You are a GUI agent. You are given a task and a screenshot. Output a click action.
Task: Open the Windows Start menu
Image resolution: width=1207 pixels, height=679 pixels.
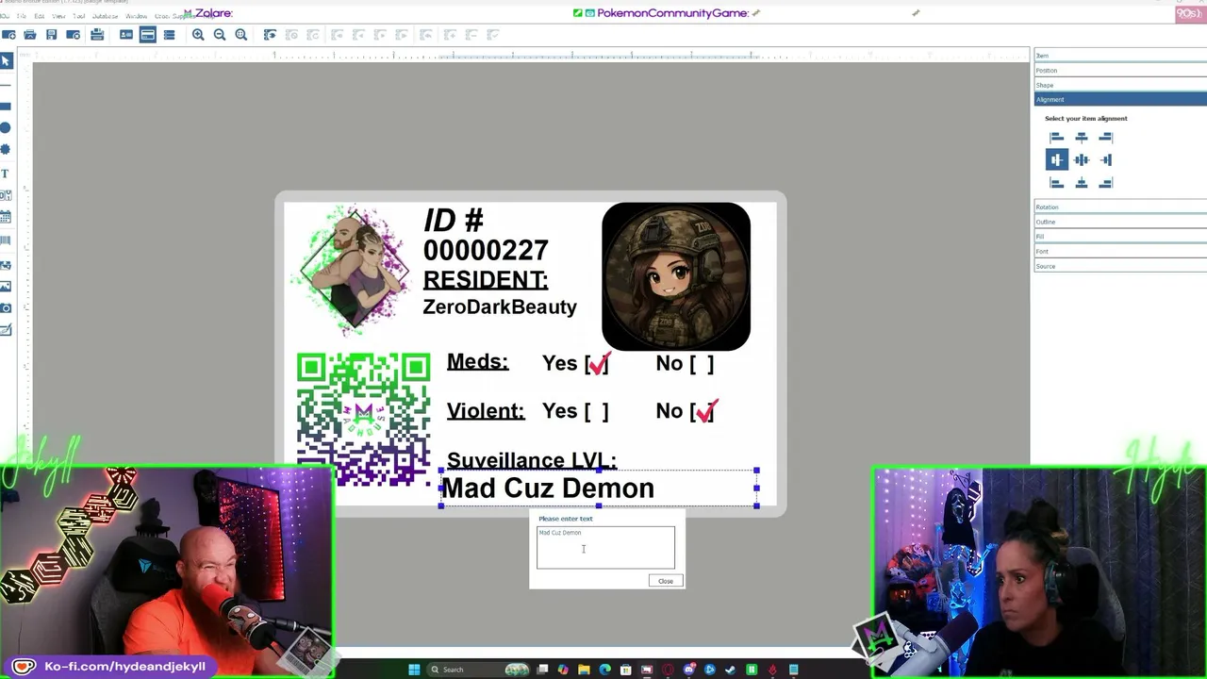pyautogui.click(x=414, y=670)
